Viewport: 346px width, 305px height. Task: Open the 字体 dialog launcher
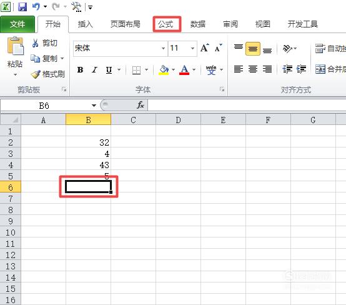coord(222,89)
